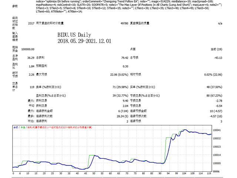The width and height of the screenshot is (237, 178).
Task: Click the average consecutive wins value 2
Action: (127, 121)
